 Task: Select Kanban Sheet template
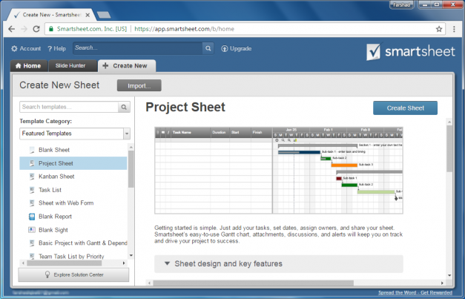point(73,177)
